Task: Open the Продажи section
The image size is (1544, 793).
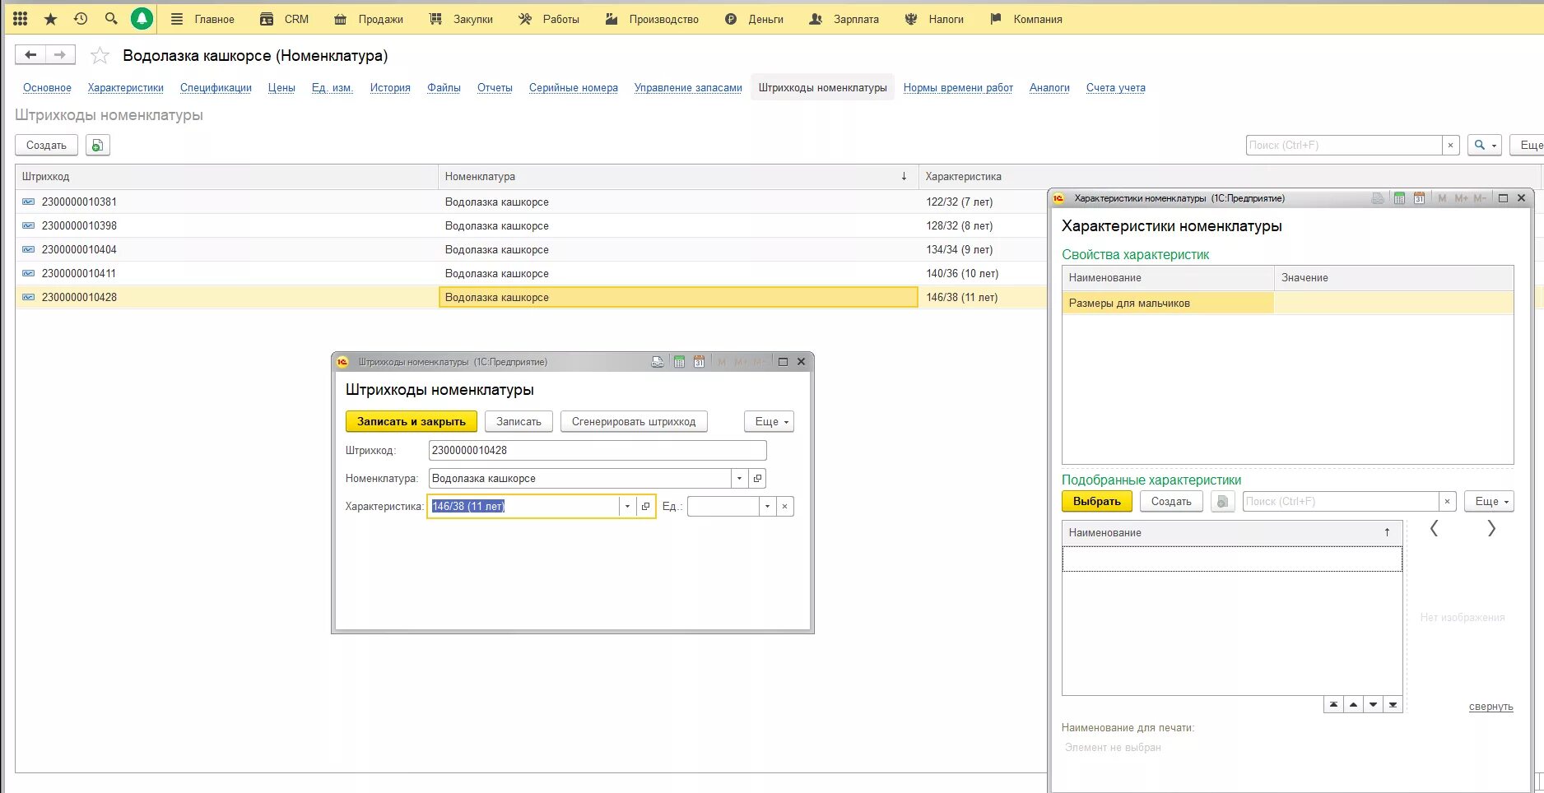Action: (x=369, y=19)
